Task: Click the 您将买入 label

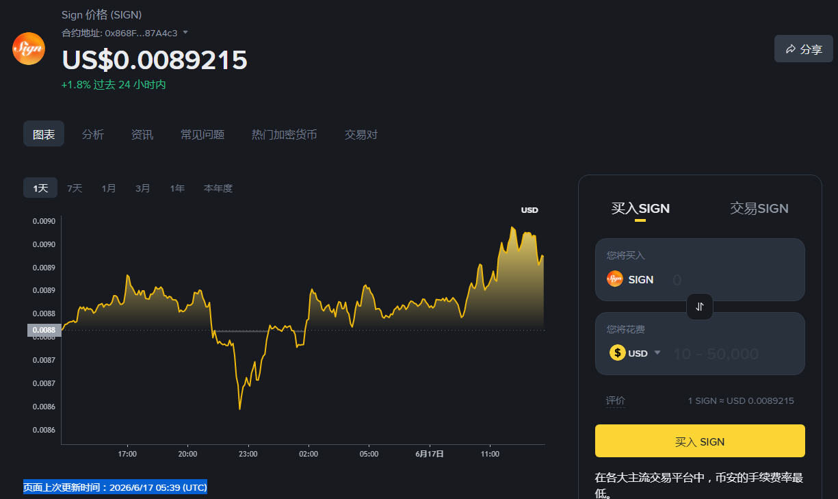Action: coord(626,255)
